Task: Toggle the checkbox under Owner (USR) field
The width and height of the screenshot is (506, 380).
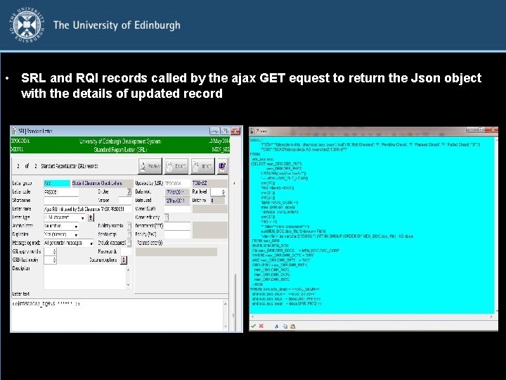Action: (166, 217)
